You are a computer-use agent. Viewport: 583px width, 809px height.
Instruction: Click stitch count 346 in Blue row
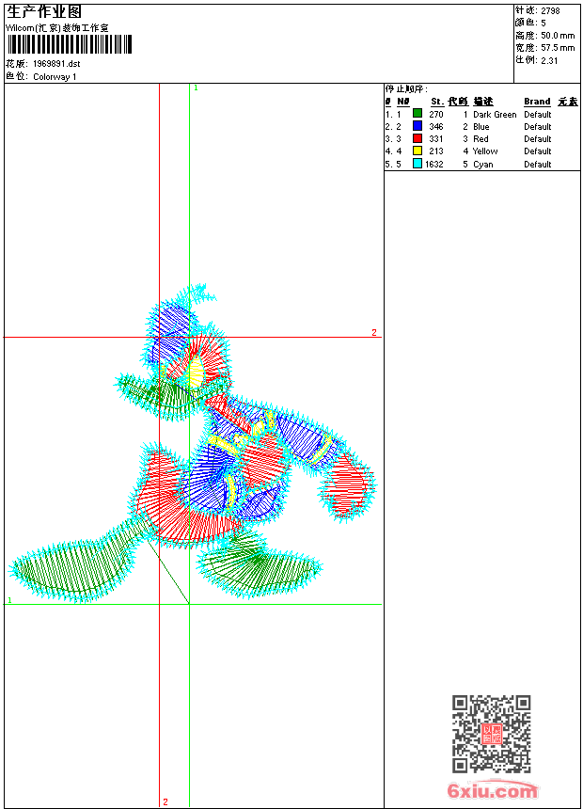tap(436, 127)
